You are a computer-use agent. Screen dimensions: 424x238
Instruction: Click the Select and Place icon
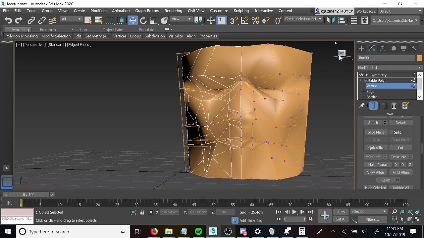[x=165, y=20]
